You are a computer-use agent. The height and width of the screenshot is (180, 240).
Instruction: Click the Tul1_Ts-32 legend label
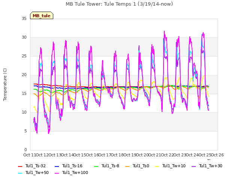[36, 166]
